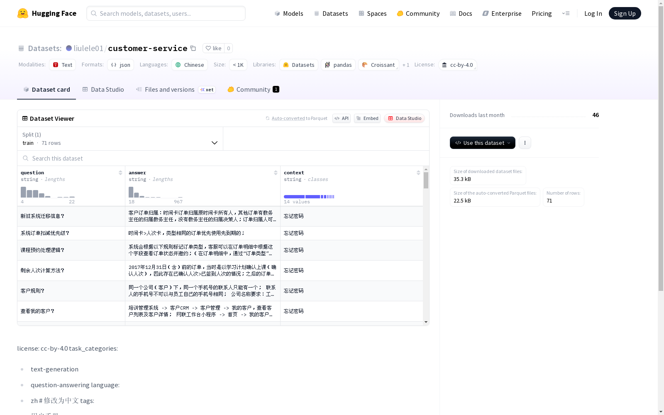The width and height of the screenshot is (664, 415).
Task: Click the Datasets library tag
Action: 299,65
